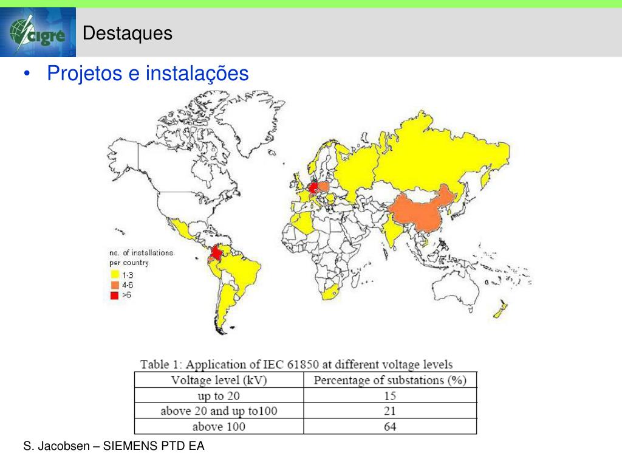Click the red >6 legend swatch
This screenshot has height=467, width=622.
114,295
